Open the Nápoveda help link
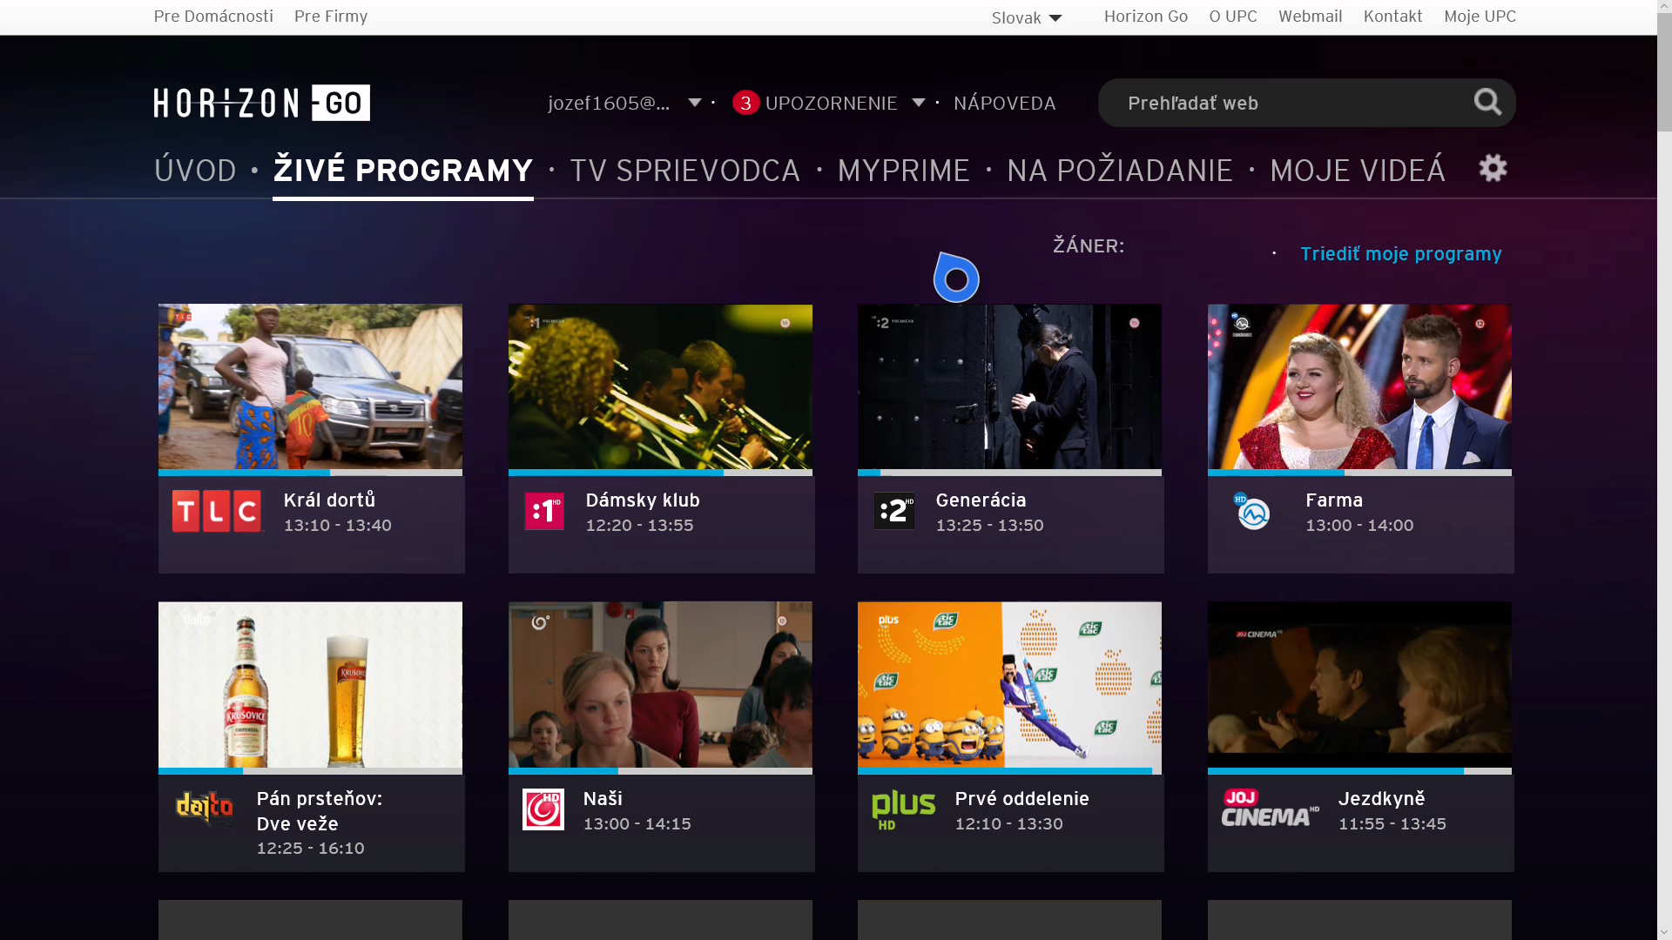The height and width of the screenshot is (940, 1672). (x=1004, y=103)
